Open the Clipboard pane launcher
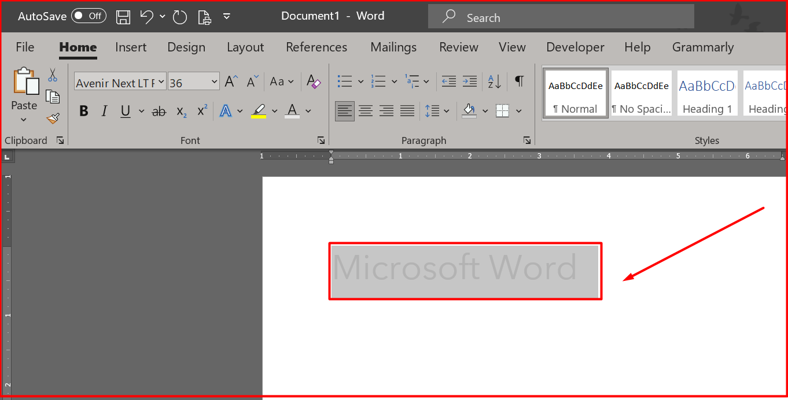Image resolution: width=788 pixels, height=400 pixels. click(x=60, y=140)
